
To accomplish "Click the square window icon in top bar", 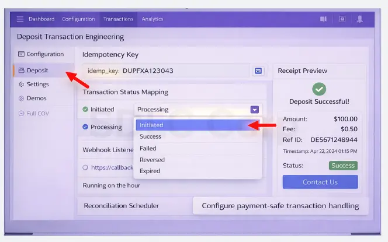I will (x=342, y=19).
